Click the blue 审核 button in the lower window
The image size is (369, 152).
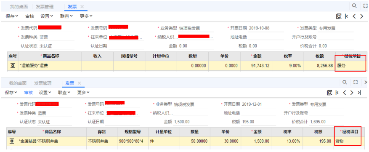point(29,93)
